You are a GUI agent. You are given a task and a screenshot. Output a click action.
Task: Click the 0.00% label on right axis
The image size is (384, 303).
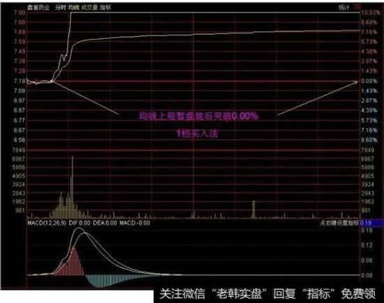369,81
